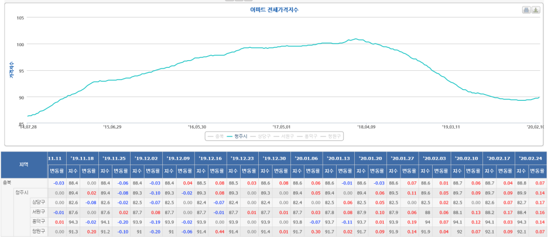Click the x-axis label '18.04.09

pyautogui.click(x=366, y=126)
